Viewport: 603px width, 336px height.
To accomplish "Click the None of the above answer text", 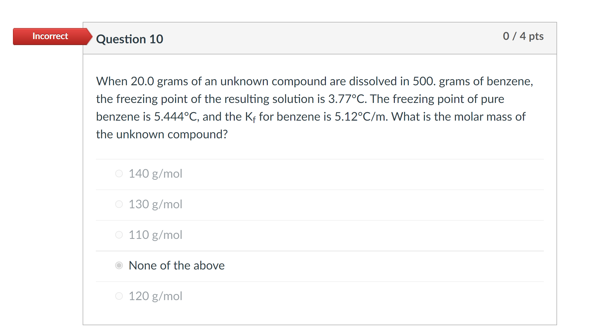I will (176, 265).
